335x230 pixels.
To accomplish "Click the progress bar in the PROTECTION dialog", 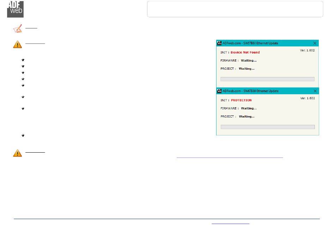I will [x=268, y=127].
